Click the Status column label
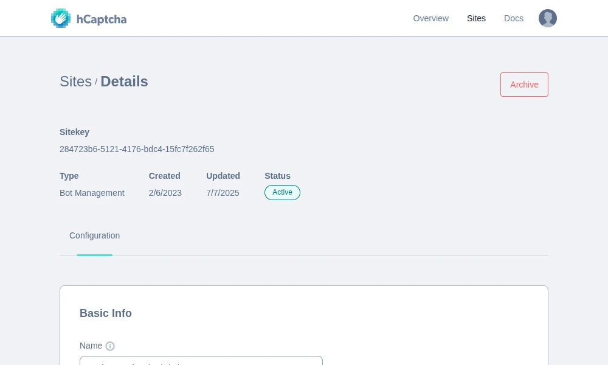The image size is (608, 365). click(277, 176)
